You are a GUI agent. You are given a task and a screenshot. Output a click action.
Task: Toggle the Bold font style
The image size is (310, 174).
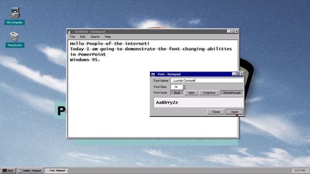(177, 93)
